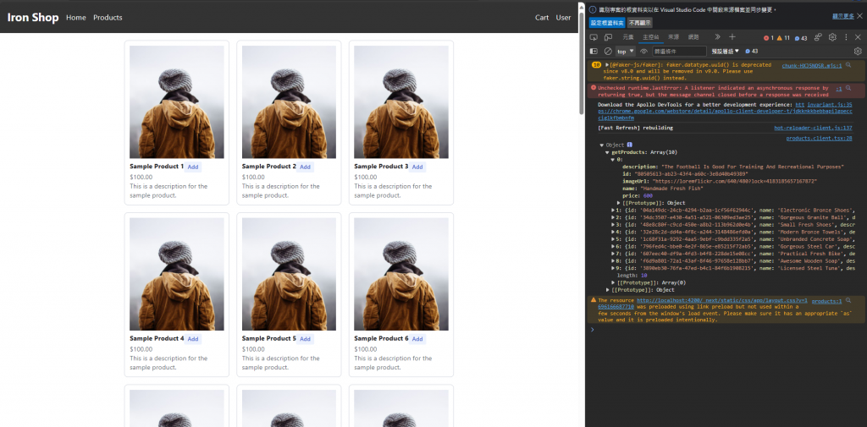The image size is (867, 427).
Task: Open live expression eye icon
Action: pyautogui.click(x=643, y=52)
